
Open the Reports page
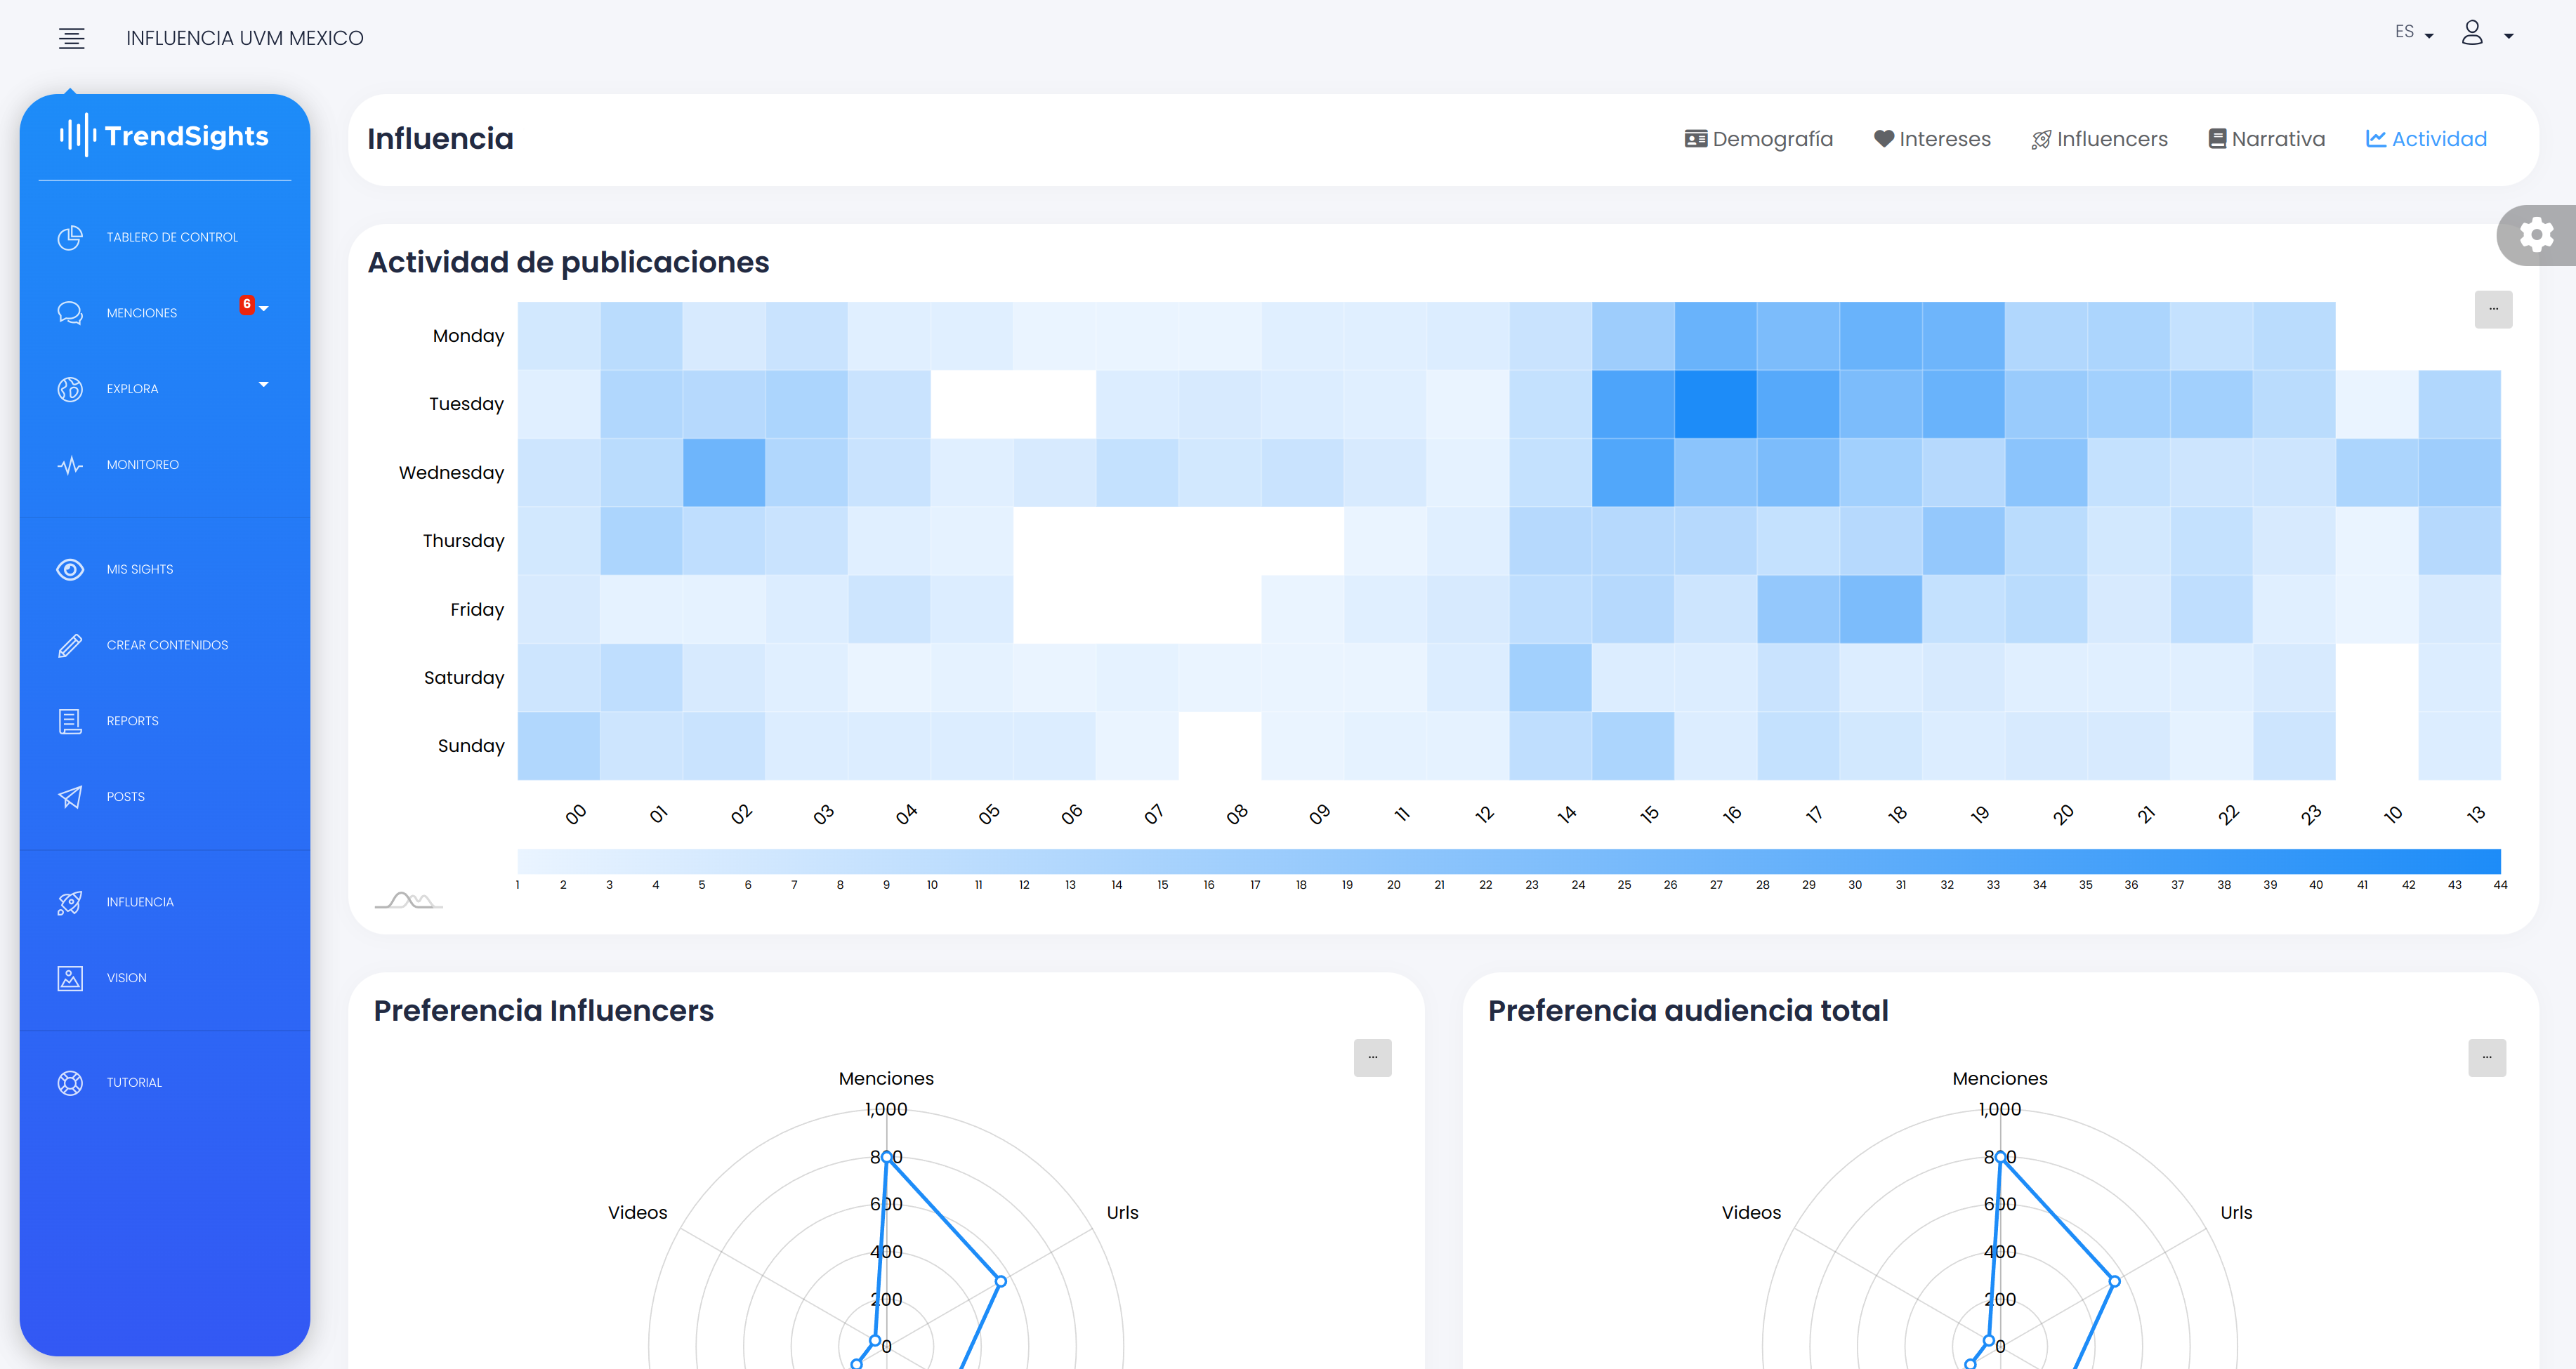coord(132,721)
